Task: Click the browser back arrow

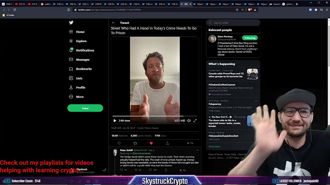Action: [x=4, y=10]
